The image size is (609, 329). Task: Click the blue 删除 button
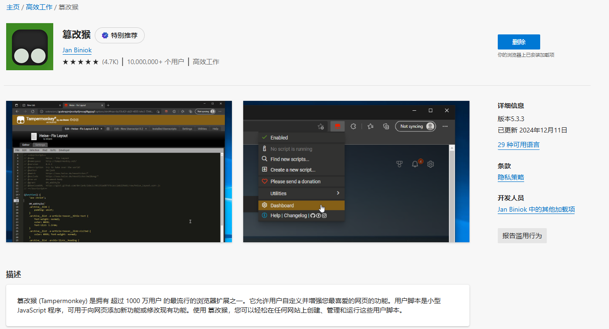coord(519,42)
